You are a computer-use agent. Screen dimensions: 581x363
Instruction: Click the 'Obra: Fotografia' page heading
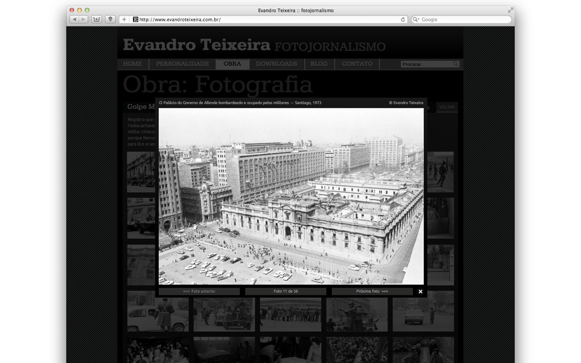pos(218,84)
